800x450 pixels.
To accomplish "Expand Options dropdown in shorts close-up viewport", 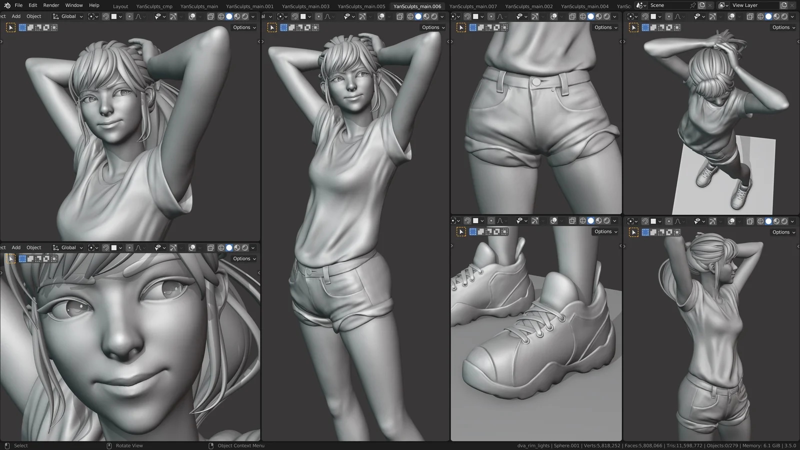I will click(x=605, y=27).
